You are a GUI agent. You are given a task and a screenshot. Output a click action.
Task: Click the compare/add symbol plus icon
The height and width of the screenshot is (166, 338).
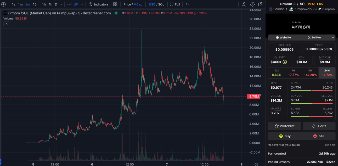point(3,4)
